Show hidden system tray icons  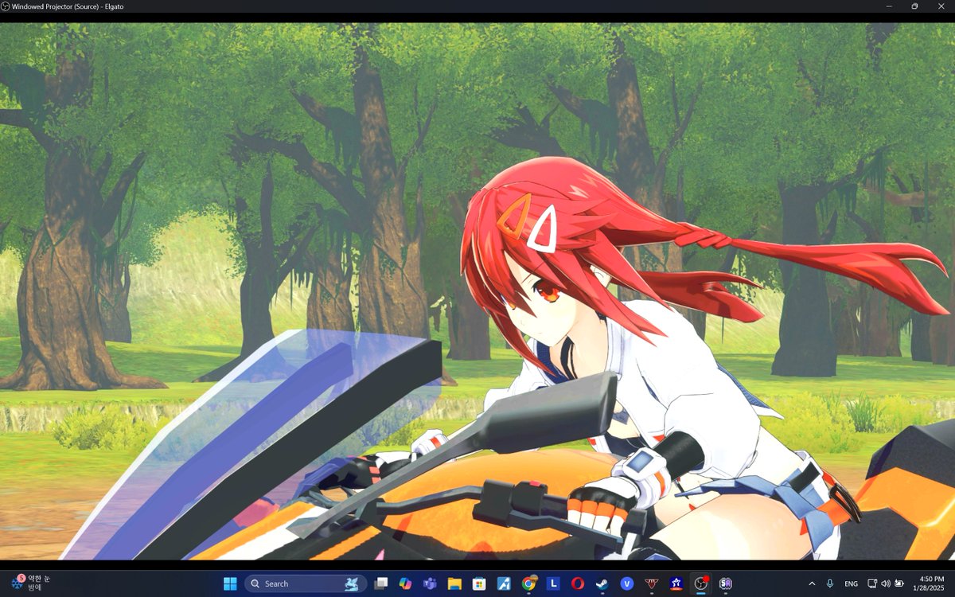pos(812,583)
